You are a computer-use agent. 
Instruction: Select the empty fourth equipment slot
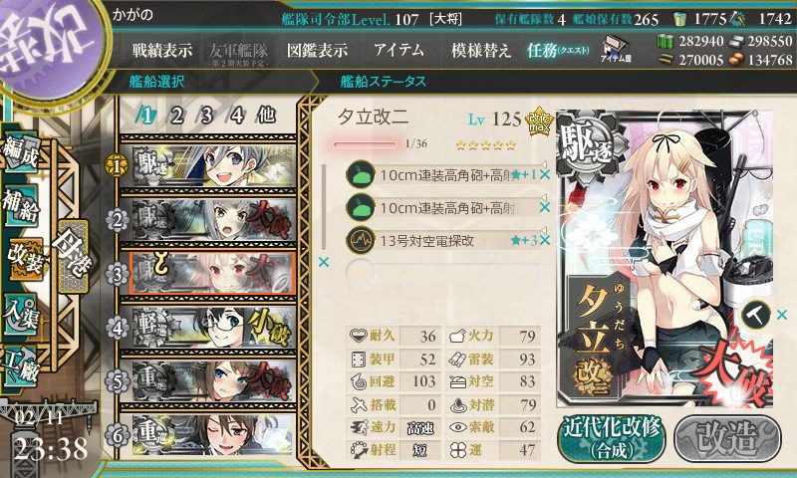442,273
